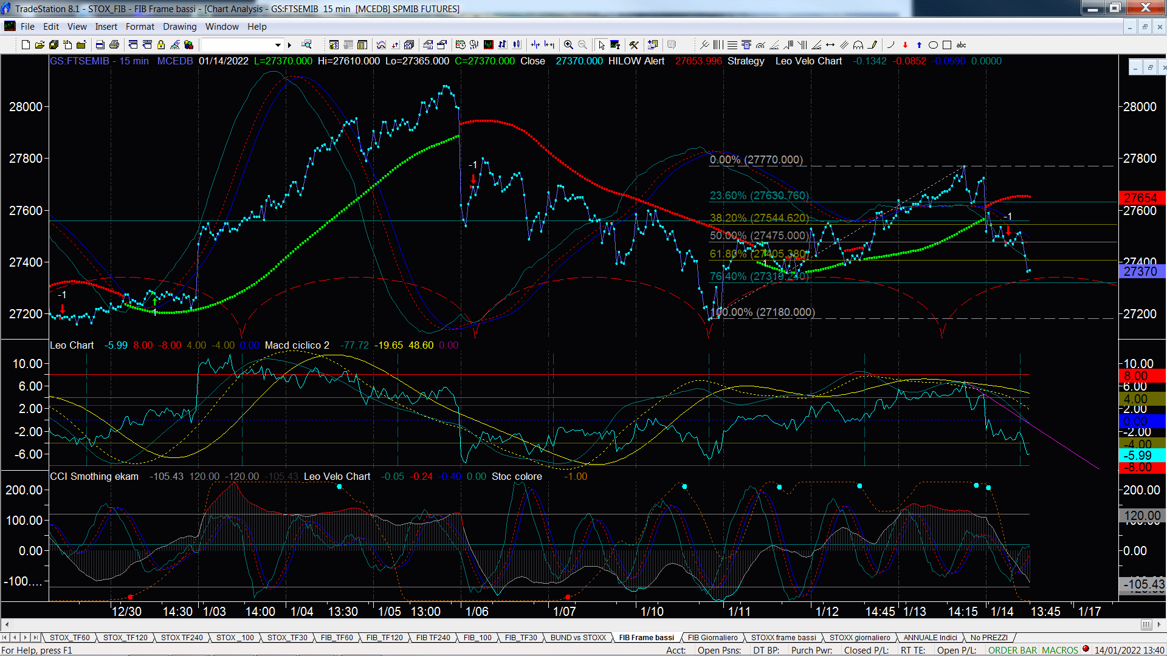Open the Window menu
The height and width of the screenshot is (656, 1167).
pos(222,27)
